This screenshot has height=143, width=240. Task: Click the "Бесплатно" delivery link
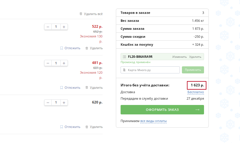coord(195,92)
